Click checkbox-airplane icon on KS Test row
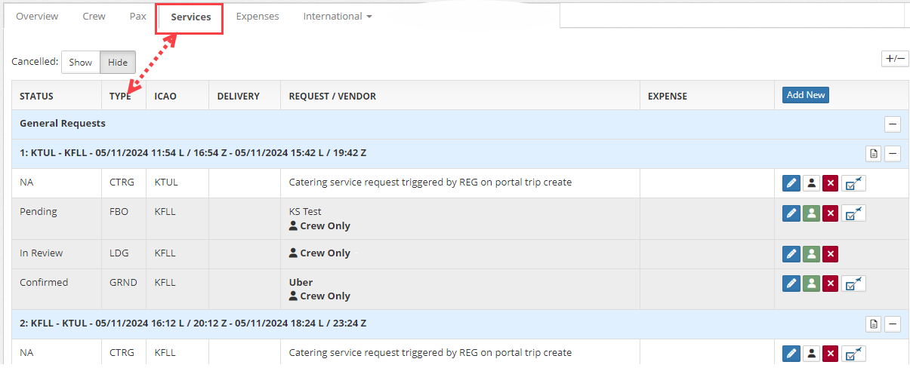Viewport: 910px width, 368px height. tap(854, 213)
